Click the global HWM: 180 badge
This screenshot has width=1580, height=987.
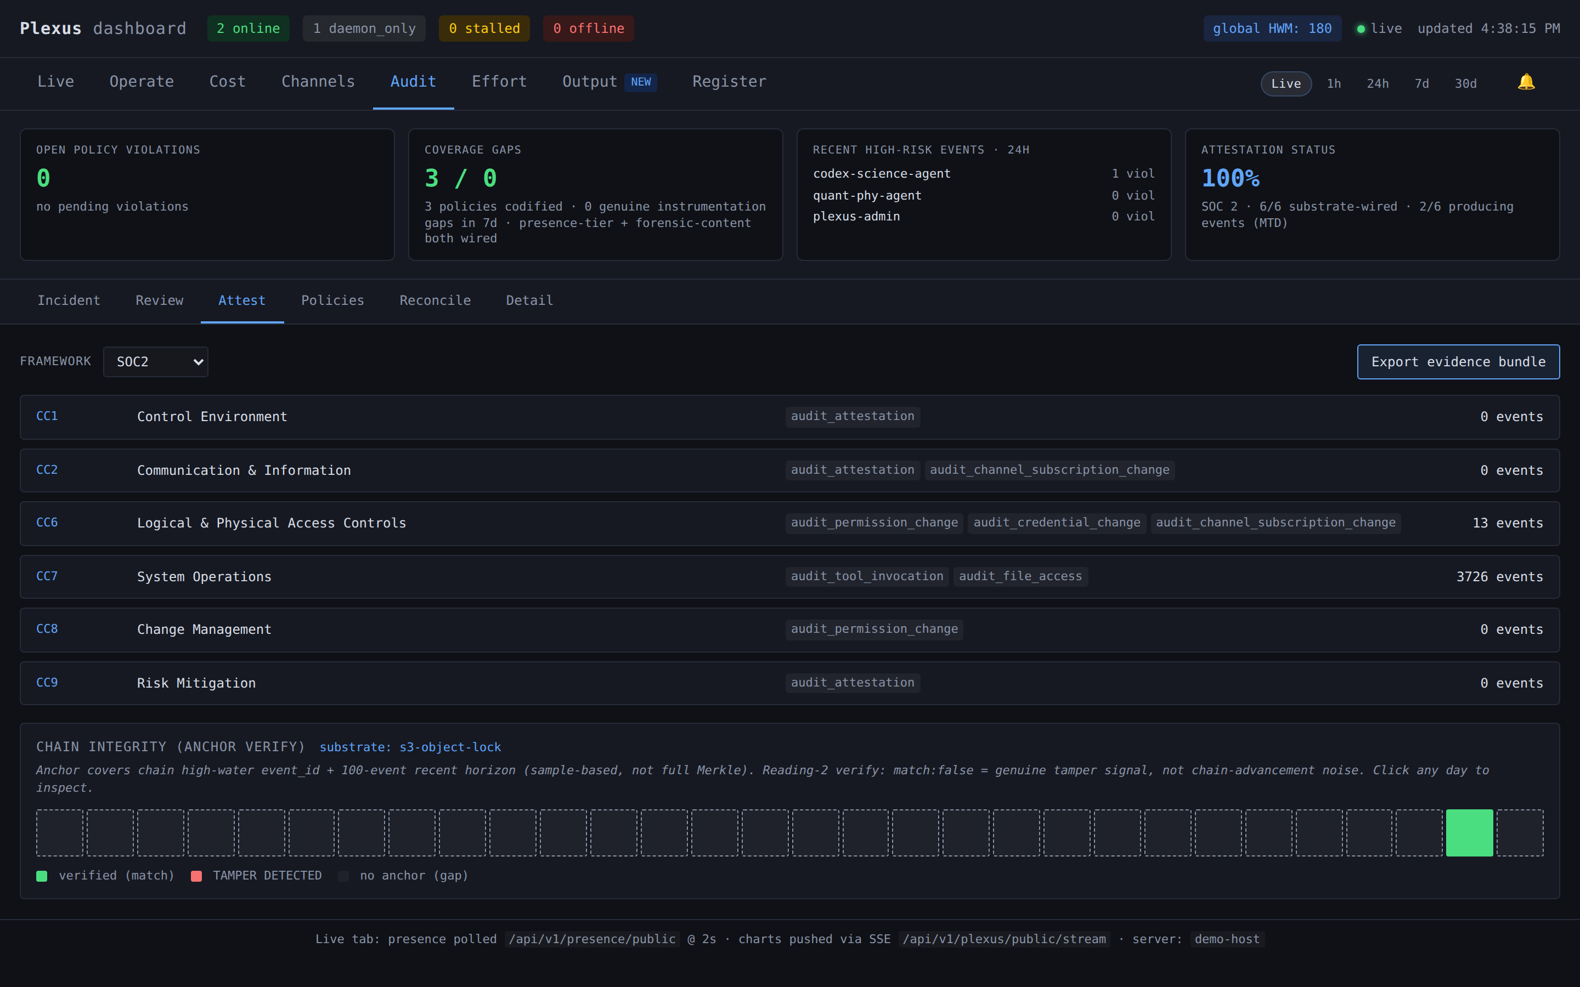tap(1272, 29)
